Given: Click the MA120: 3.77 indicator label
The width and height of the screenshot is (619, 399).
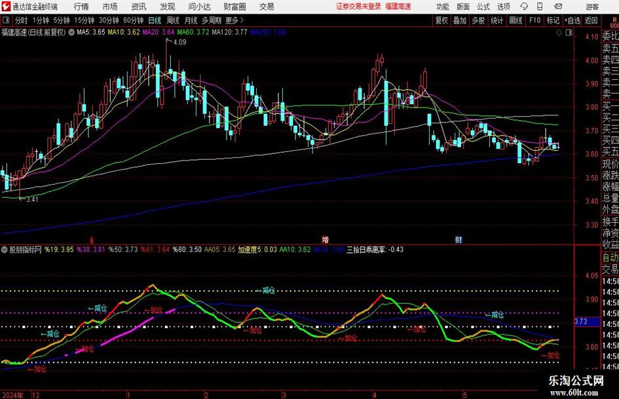Looking at the screenshot, I should (229, 32).
